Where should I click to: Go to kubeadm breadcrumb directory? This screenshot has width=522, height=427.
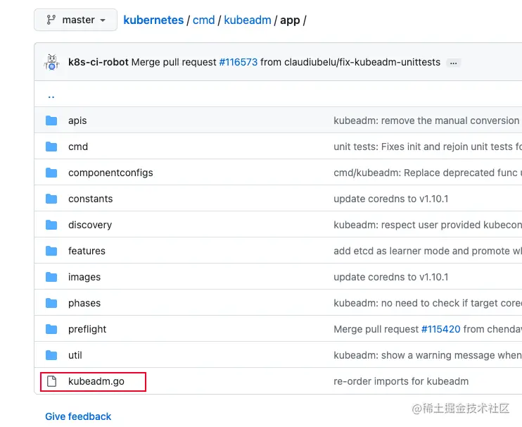[247, 20]
